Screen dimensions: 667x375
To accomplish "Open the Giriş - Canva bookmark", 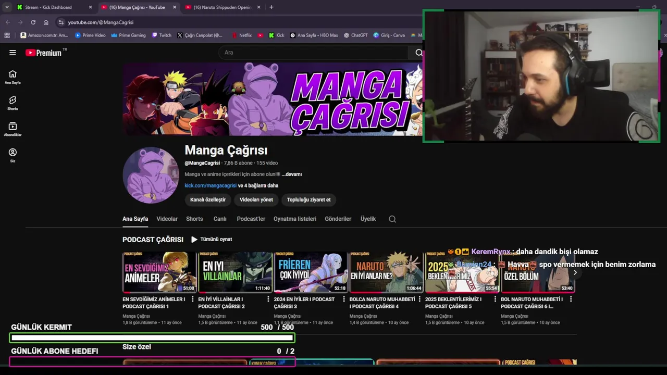I will pos(389,35).
